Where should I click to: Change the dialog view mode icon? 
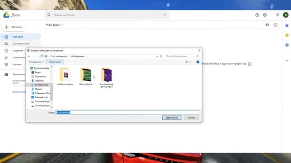coord(187,62)
